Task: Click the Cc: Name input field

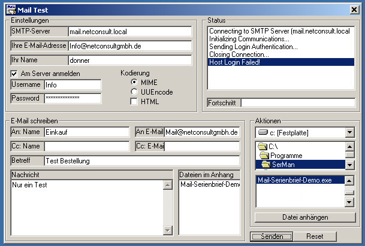Action: coord(86,147)
